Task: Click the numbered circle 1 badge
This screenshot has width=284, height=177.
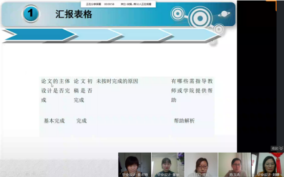Action: 31,14
